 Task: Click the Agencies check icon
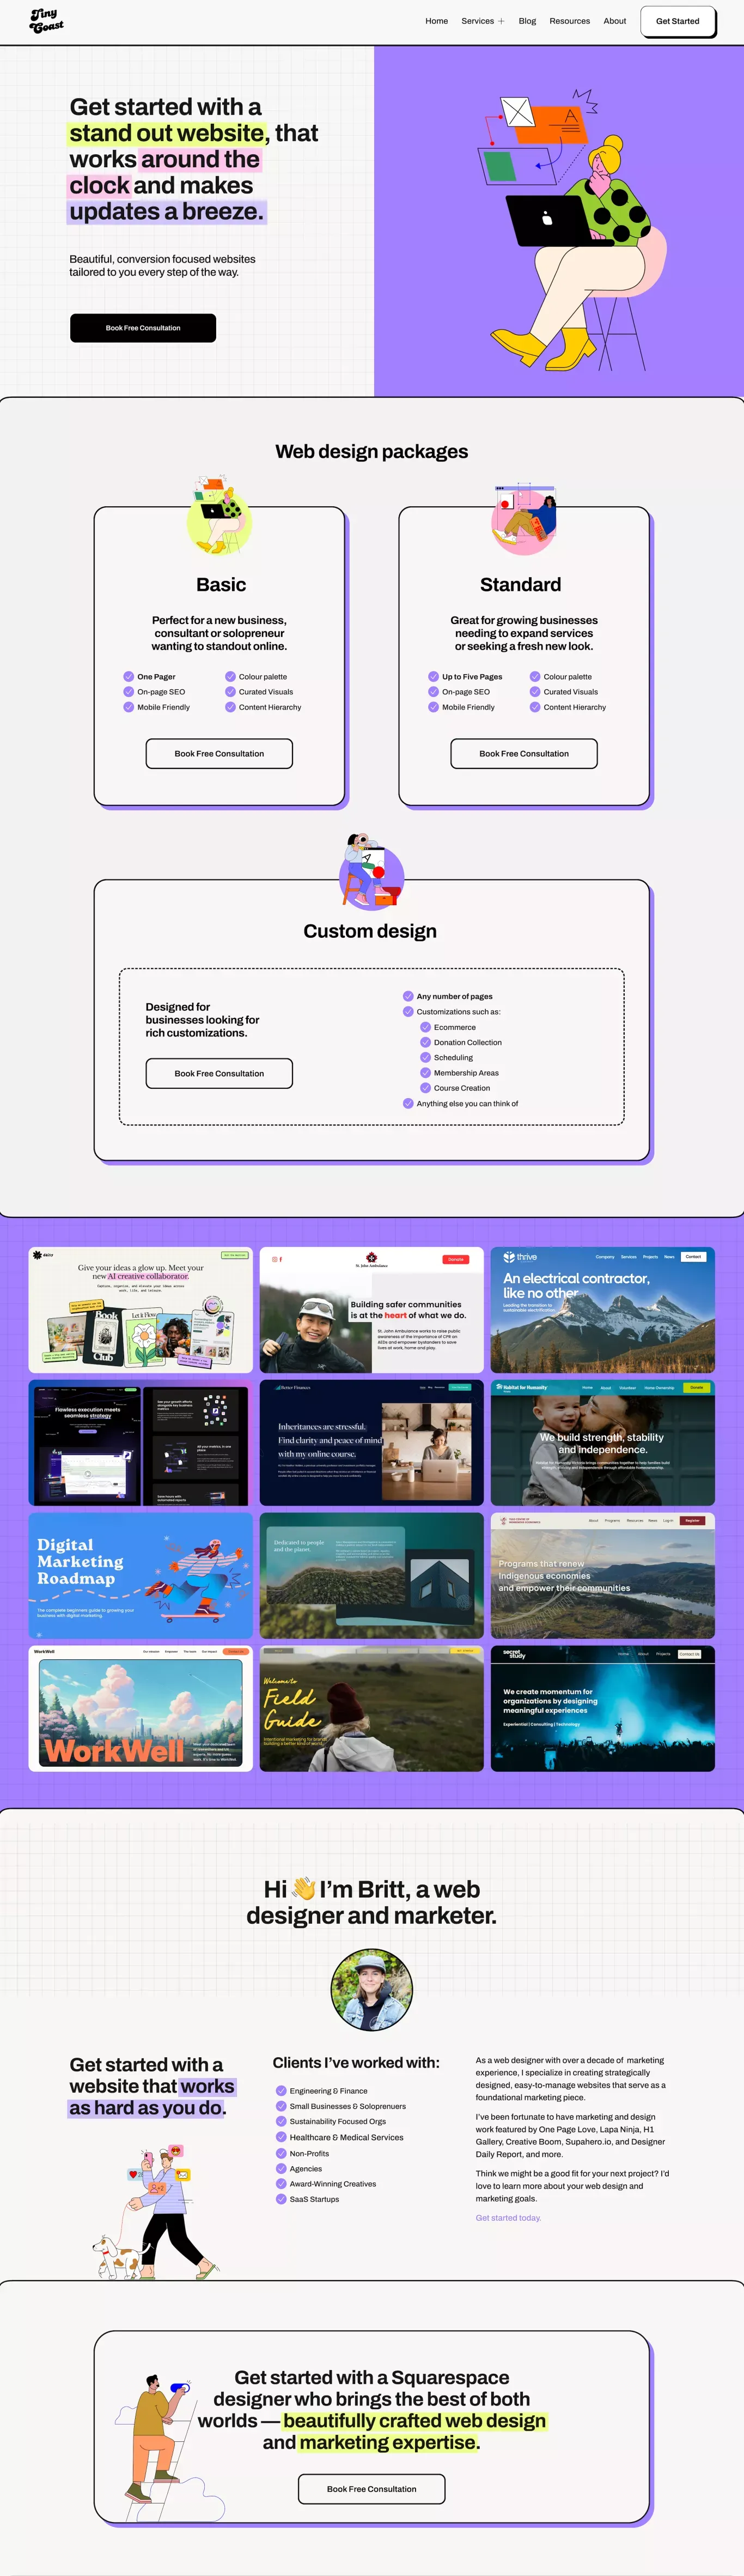pos(281,2168)
